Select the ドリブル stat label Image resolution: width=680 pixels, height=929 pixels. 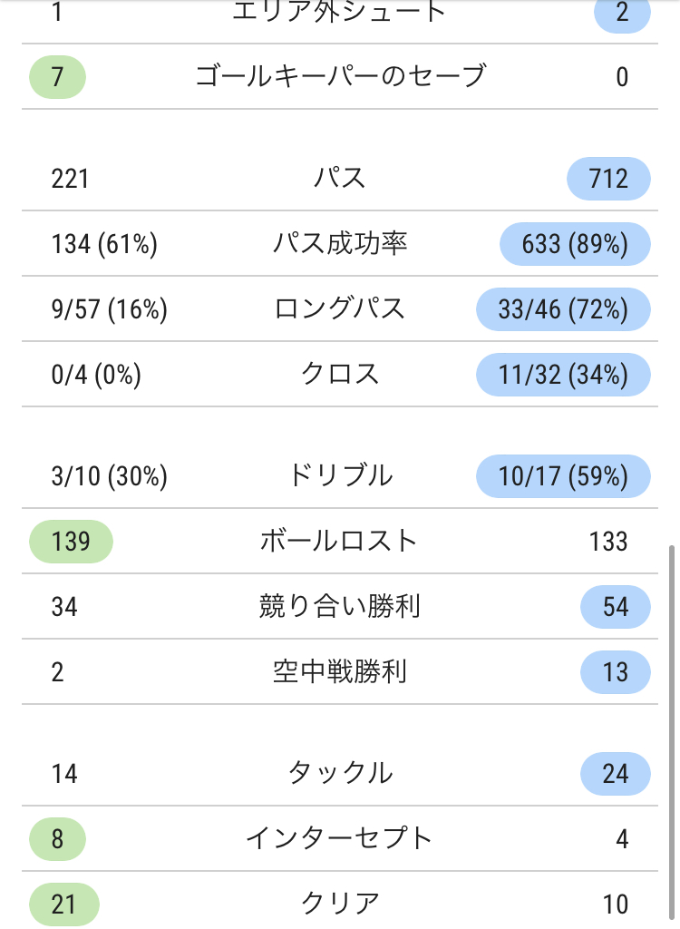(339, 475)
